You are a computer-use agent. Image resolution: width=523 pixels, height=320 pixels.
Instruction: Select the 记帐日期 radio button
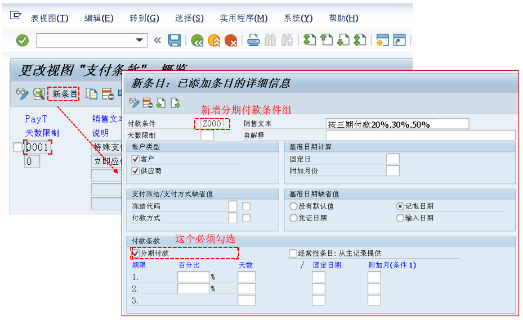400,206
